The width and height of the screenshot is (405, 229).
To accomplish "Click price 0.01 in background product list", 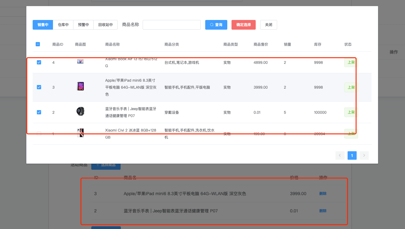I will [x=294, y=211].
